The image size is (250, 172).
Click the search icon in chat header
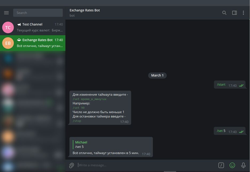tap(224, 13)
